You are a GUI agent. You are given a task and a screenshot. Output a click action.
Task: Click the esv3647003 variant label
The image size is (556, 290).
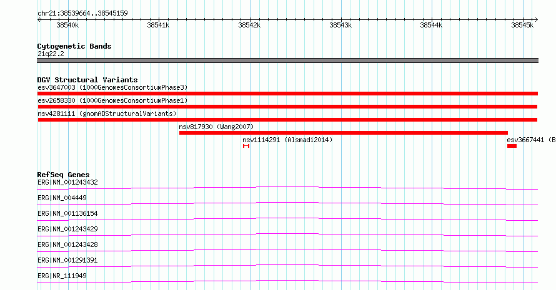click(112, 87)
